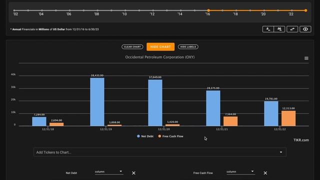Open the Net Debt chart type dropdown
Viewport: 320px width, 180px height.
point(108,171)
